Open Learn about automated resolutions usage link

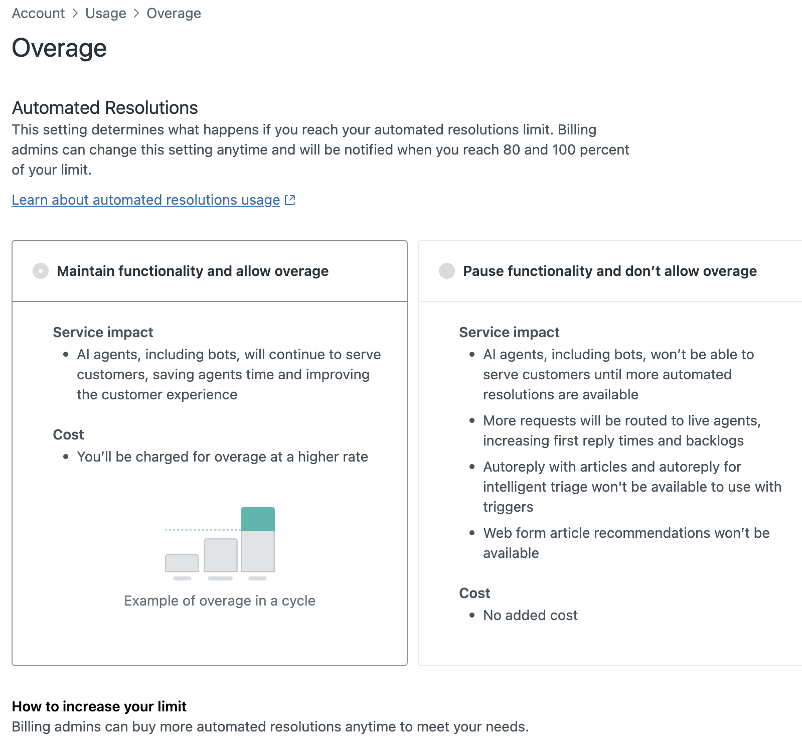pyautogui.click(x=146, y=200)
